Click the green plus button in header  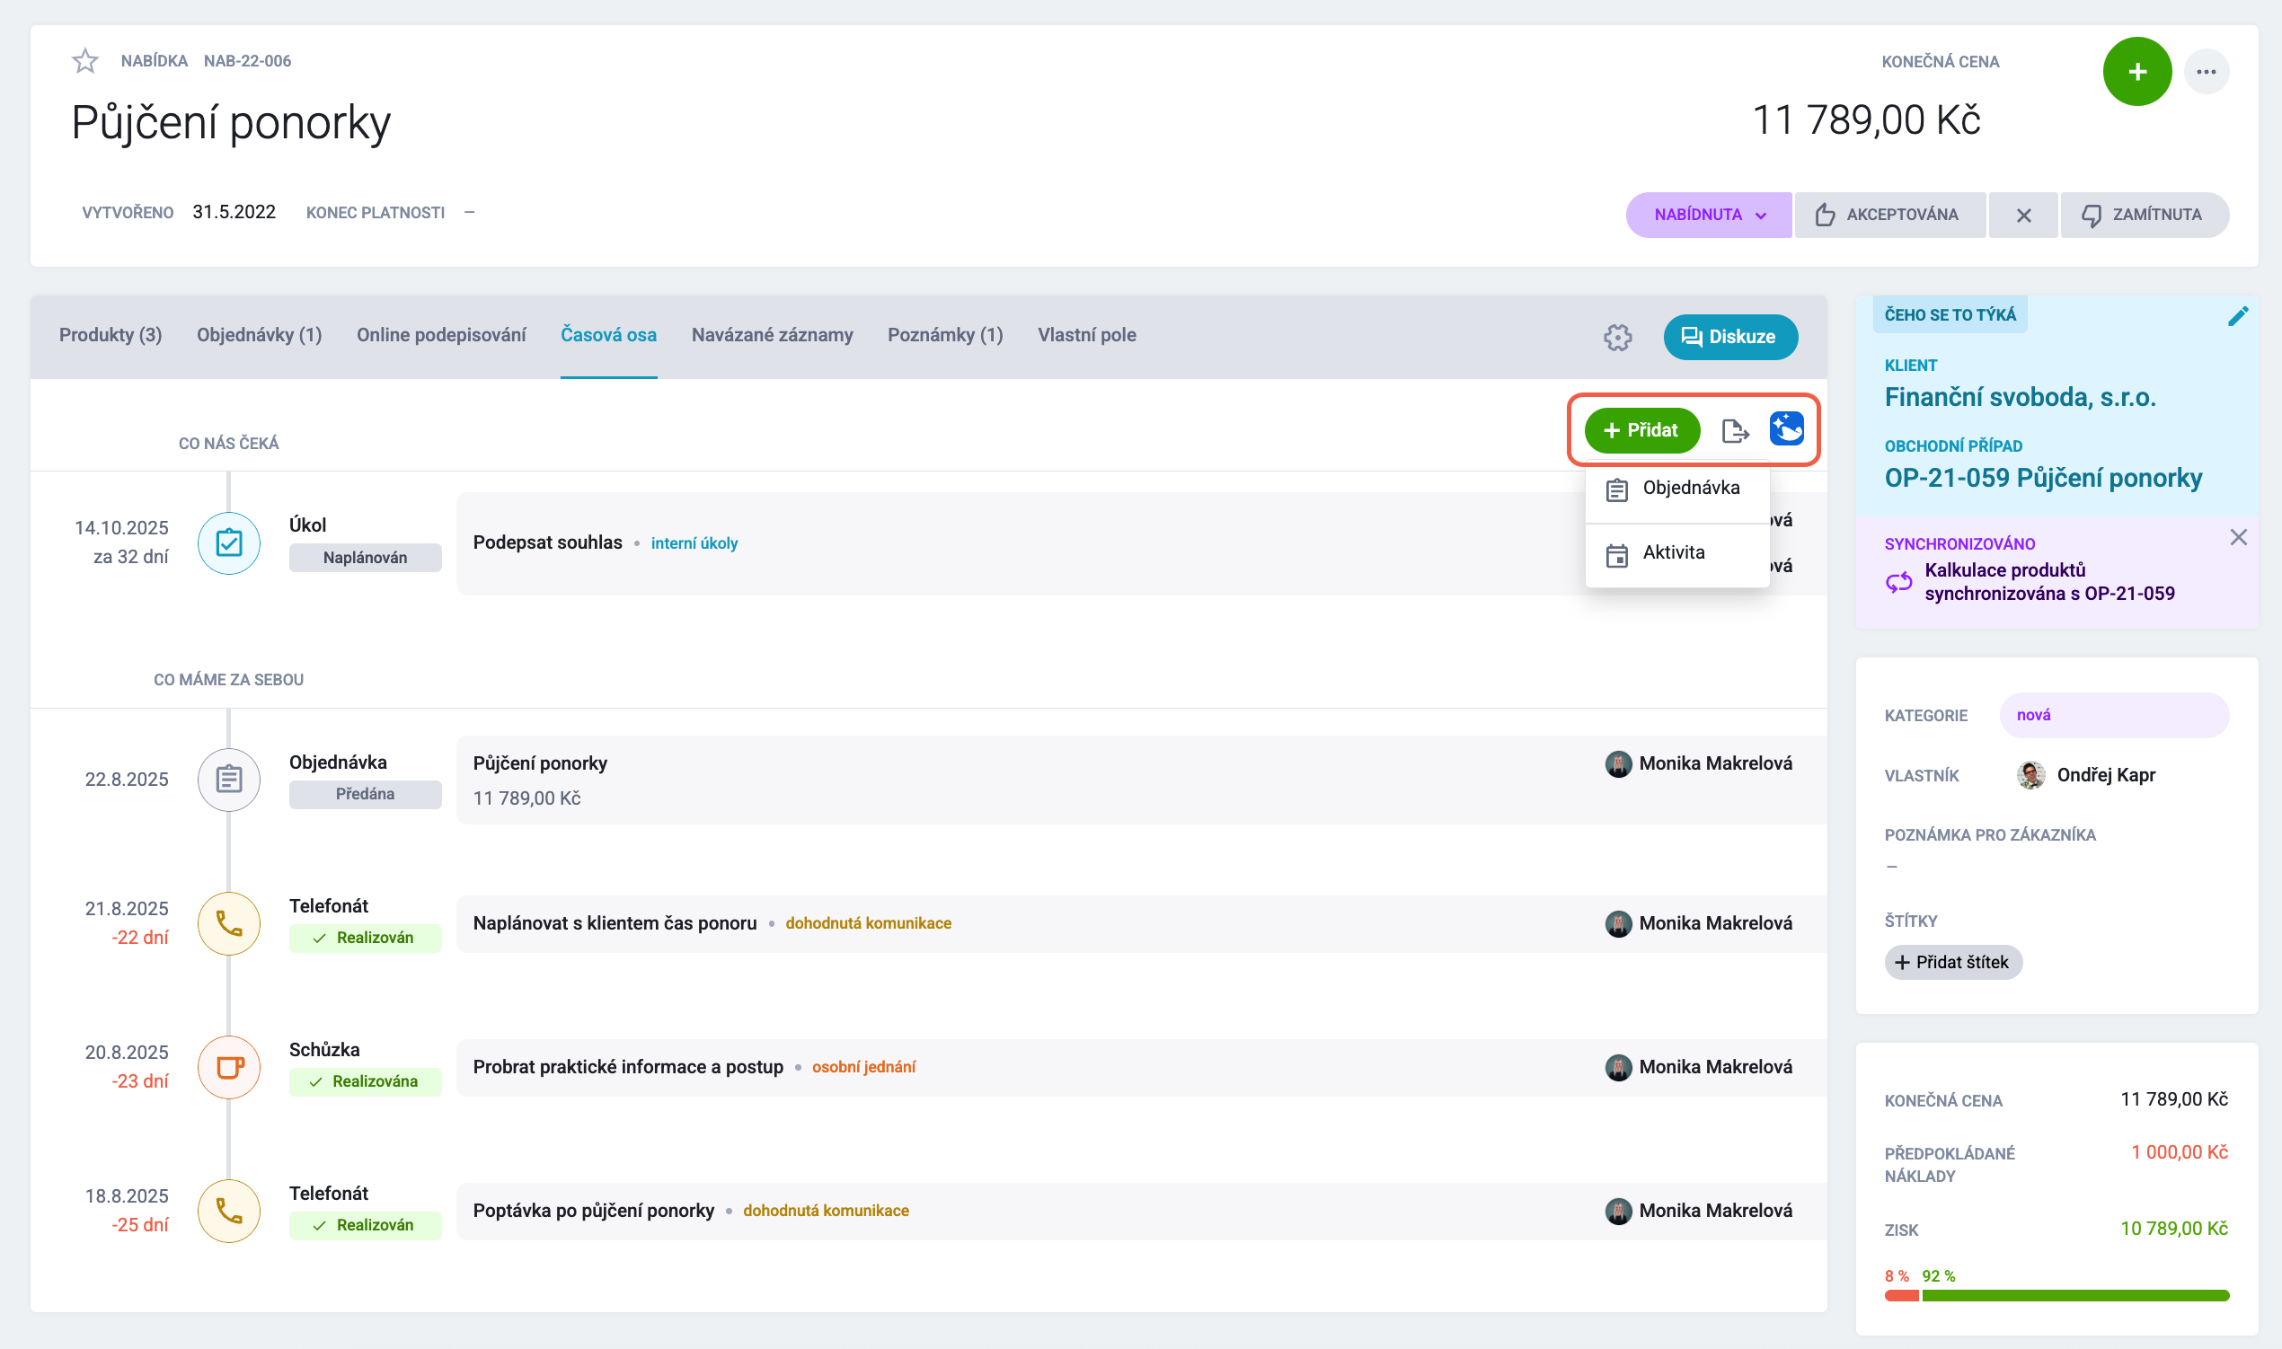coord(2136,72)
